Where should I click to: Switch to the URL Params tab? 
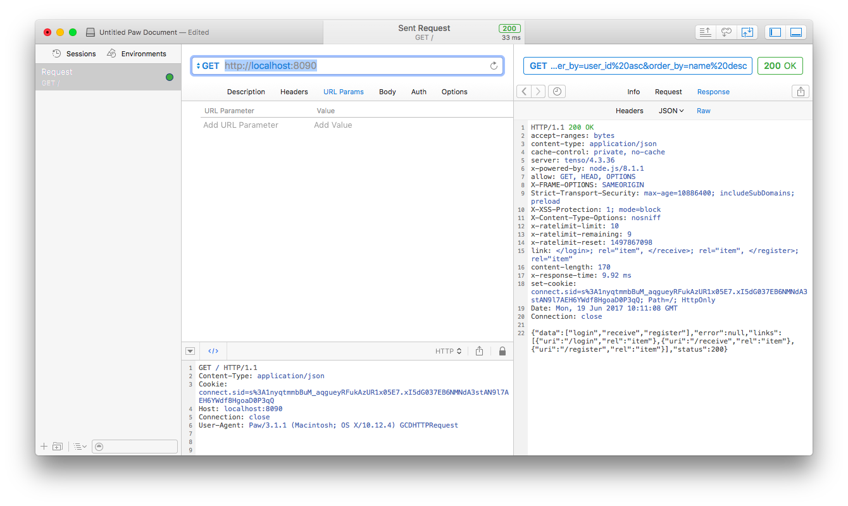[x=344, y=92]
